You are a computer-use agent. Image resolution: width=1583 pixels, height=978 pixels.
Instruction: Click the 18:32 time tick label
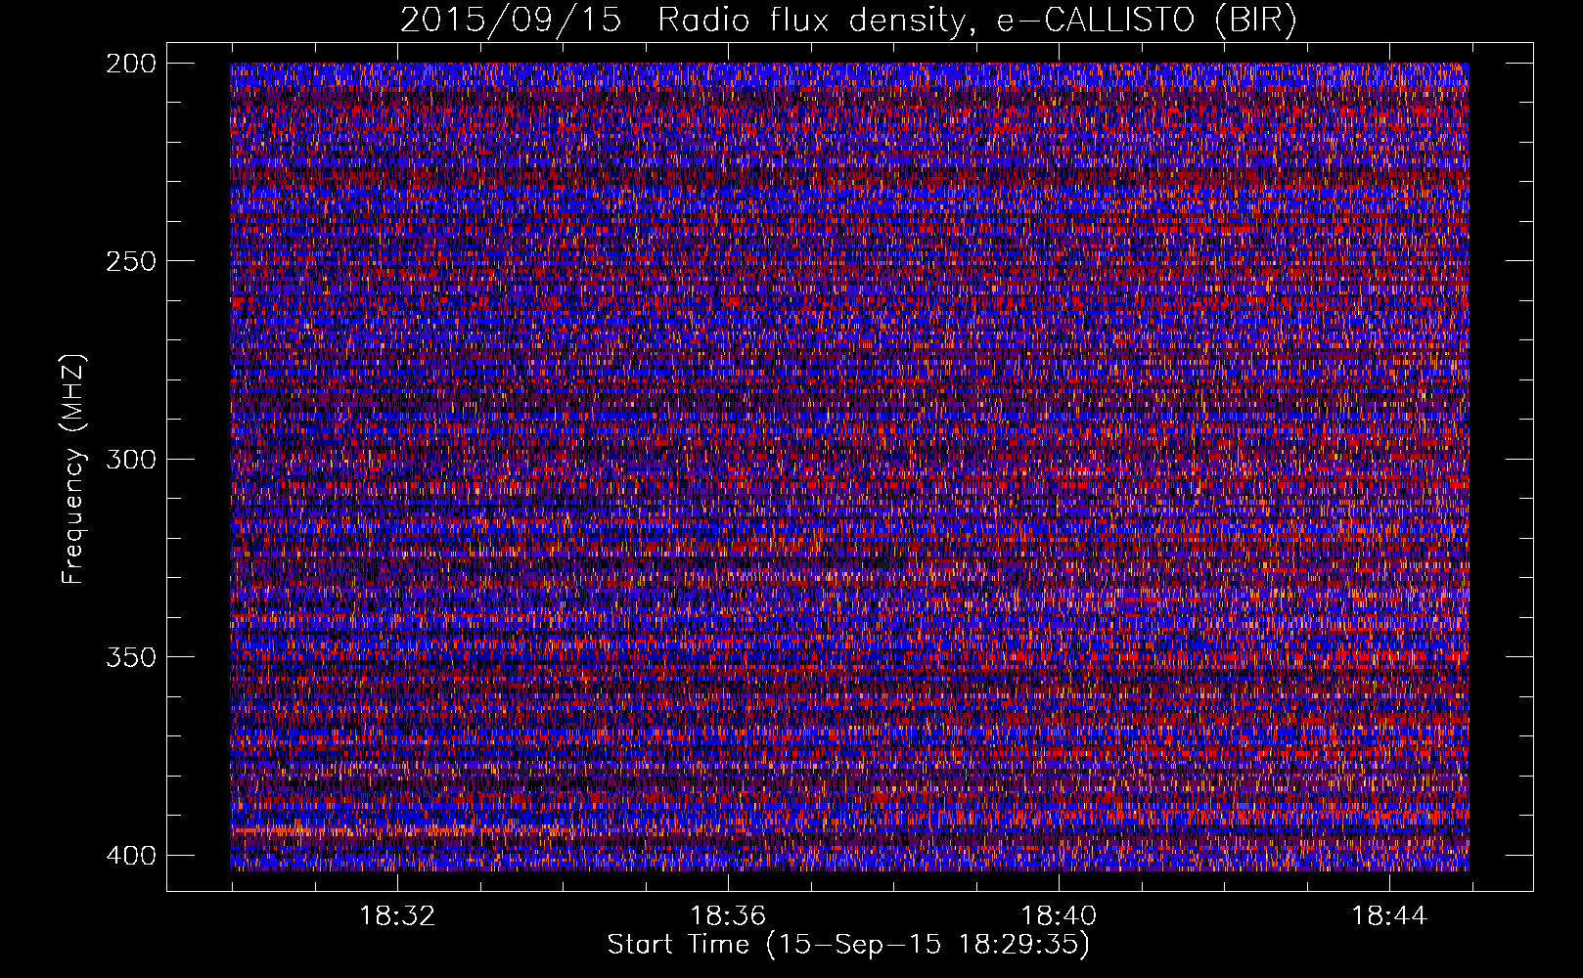(x=397, y=916)
